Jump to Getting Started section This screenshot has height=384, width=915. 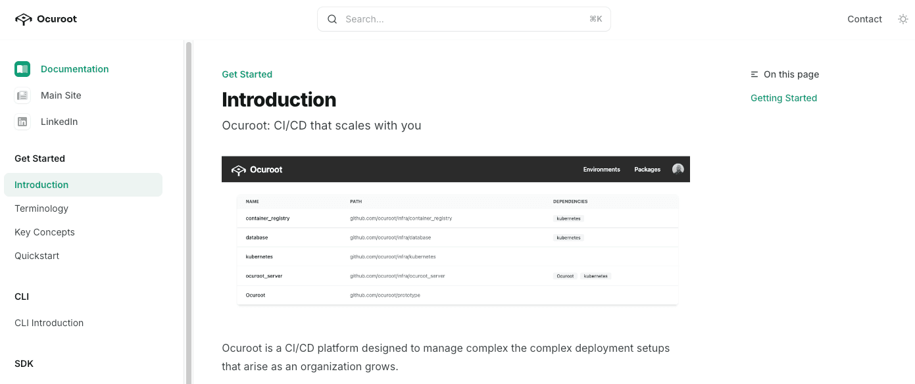[783, 98]
